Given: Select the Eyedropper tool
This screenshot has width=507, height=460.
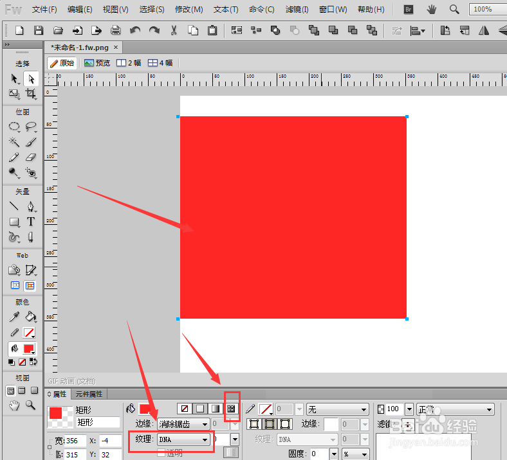Looking at the screenshot, I should click(x=14, y=317).
